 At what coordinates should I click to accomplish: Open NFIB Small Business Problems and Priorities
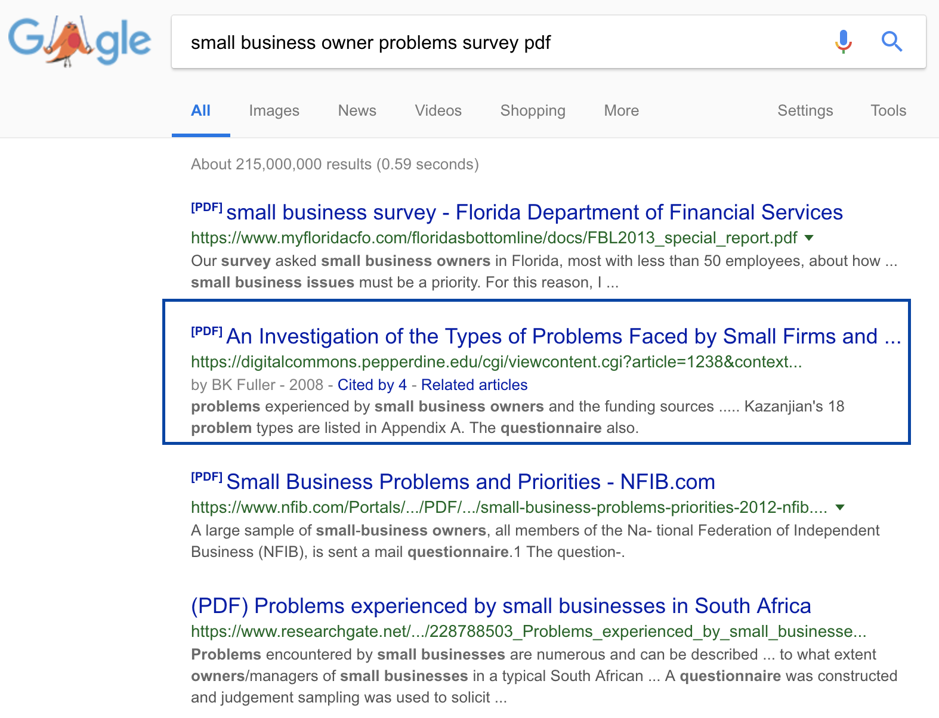[x=470, y=482]
